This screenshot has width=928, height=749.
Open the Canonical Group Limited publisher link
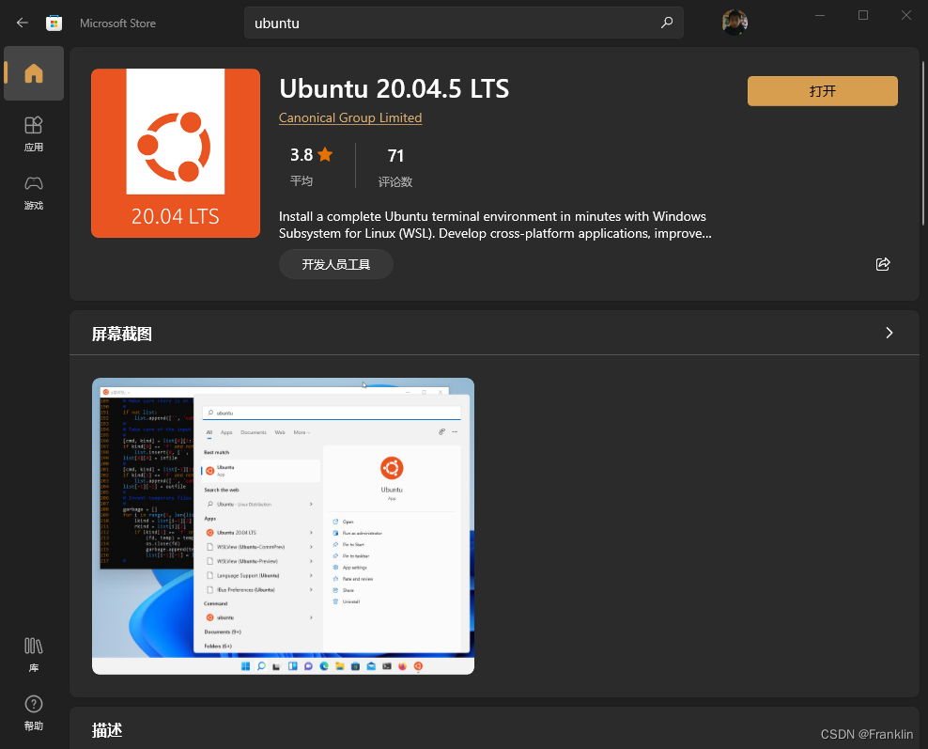(350, 117)
